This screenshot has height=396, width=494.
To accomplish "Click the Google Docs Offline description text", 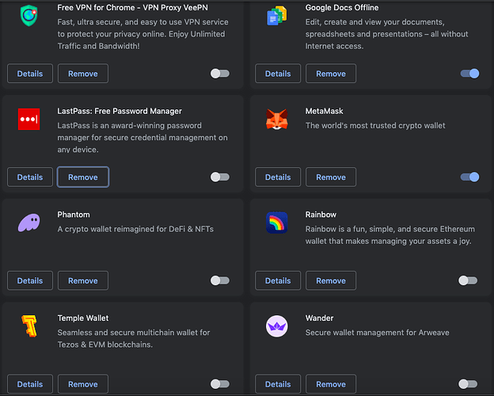I will click(x=386, y=34).
